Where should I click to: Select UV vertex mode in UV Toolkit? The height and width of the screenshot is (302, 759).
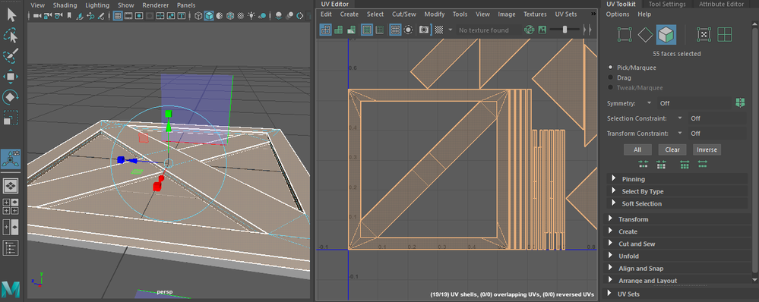tap(625, 35)
